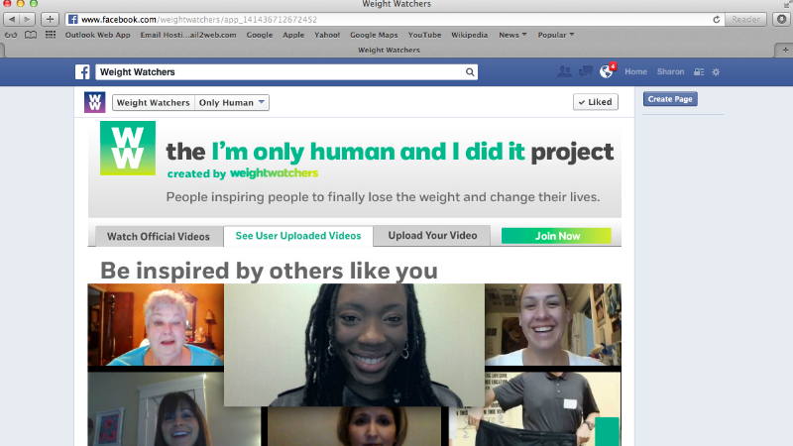Click the search magnifier icon

pos(470,71)
